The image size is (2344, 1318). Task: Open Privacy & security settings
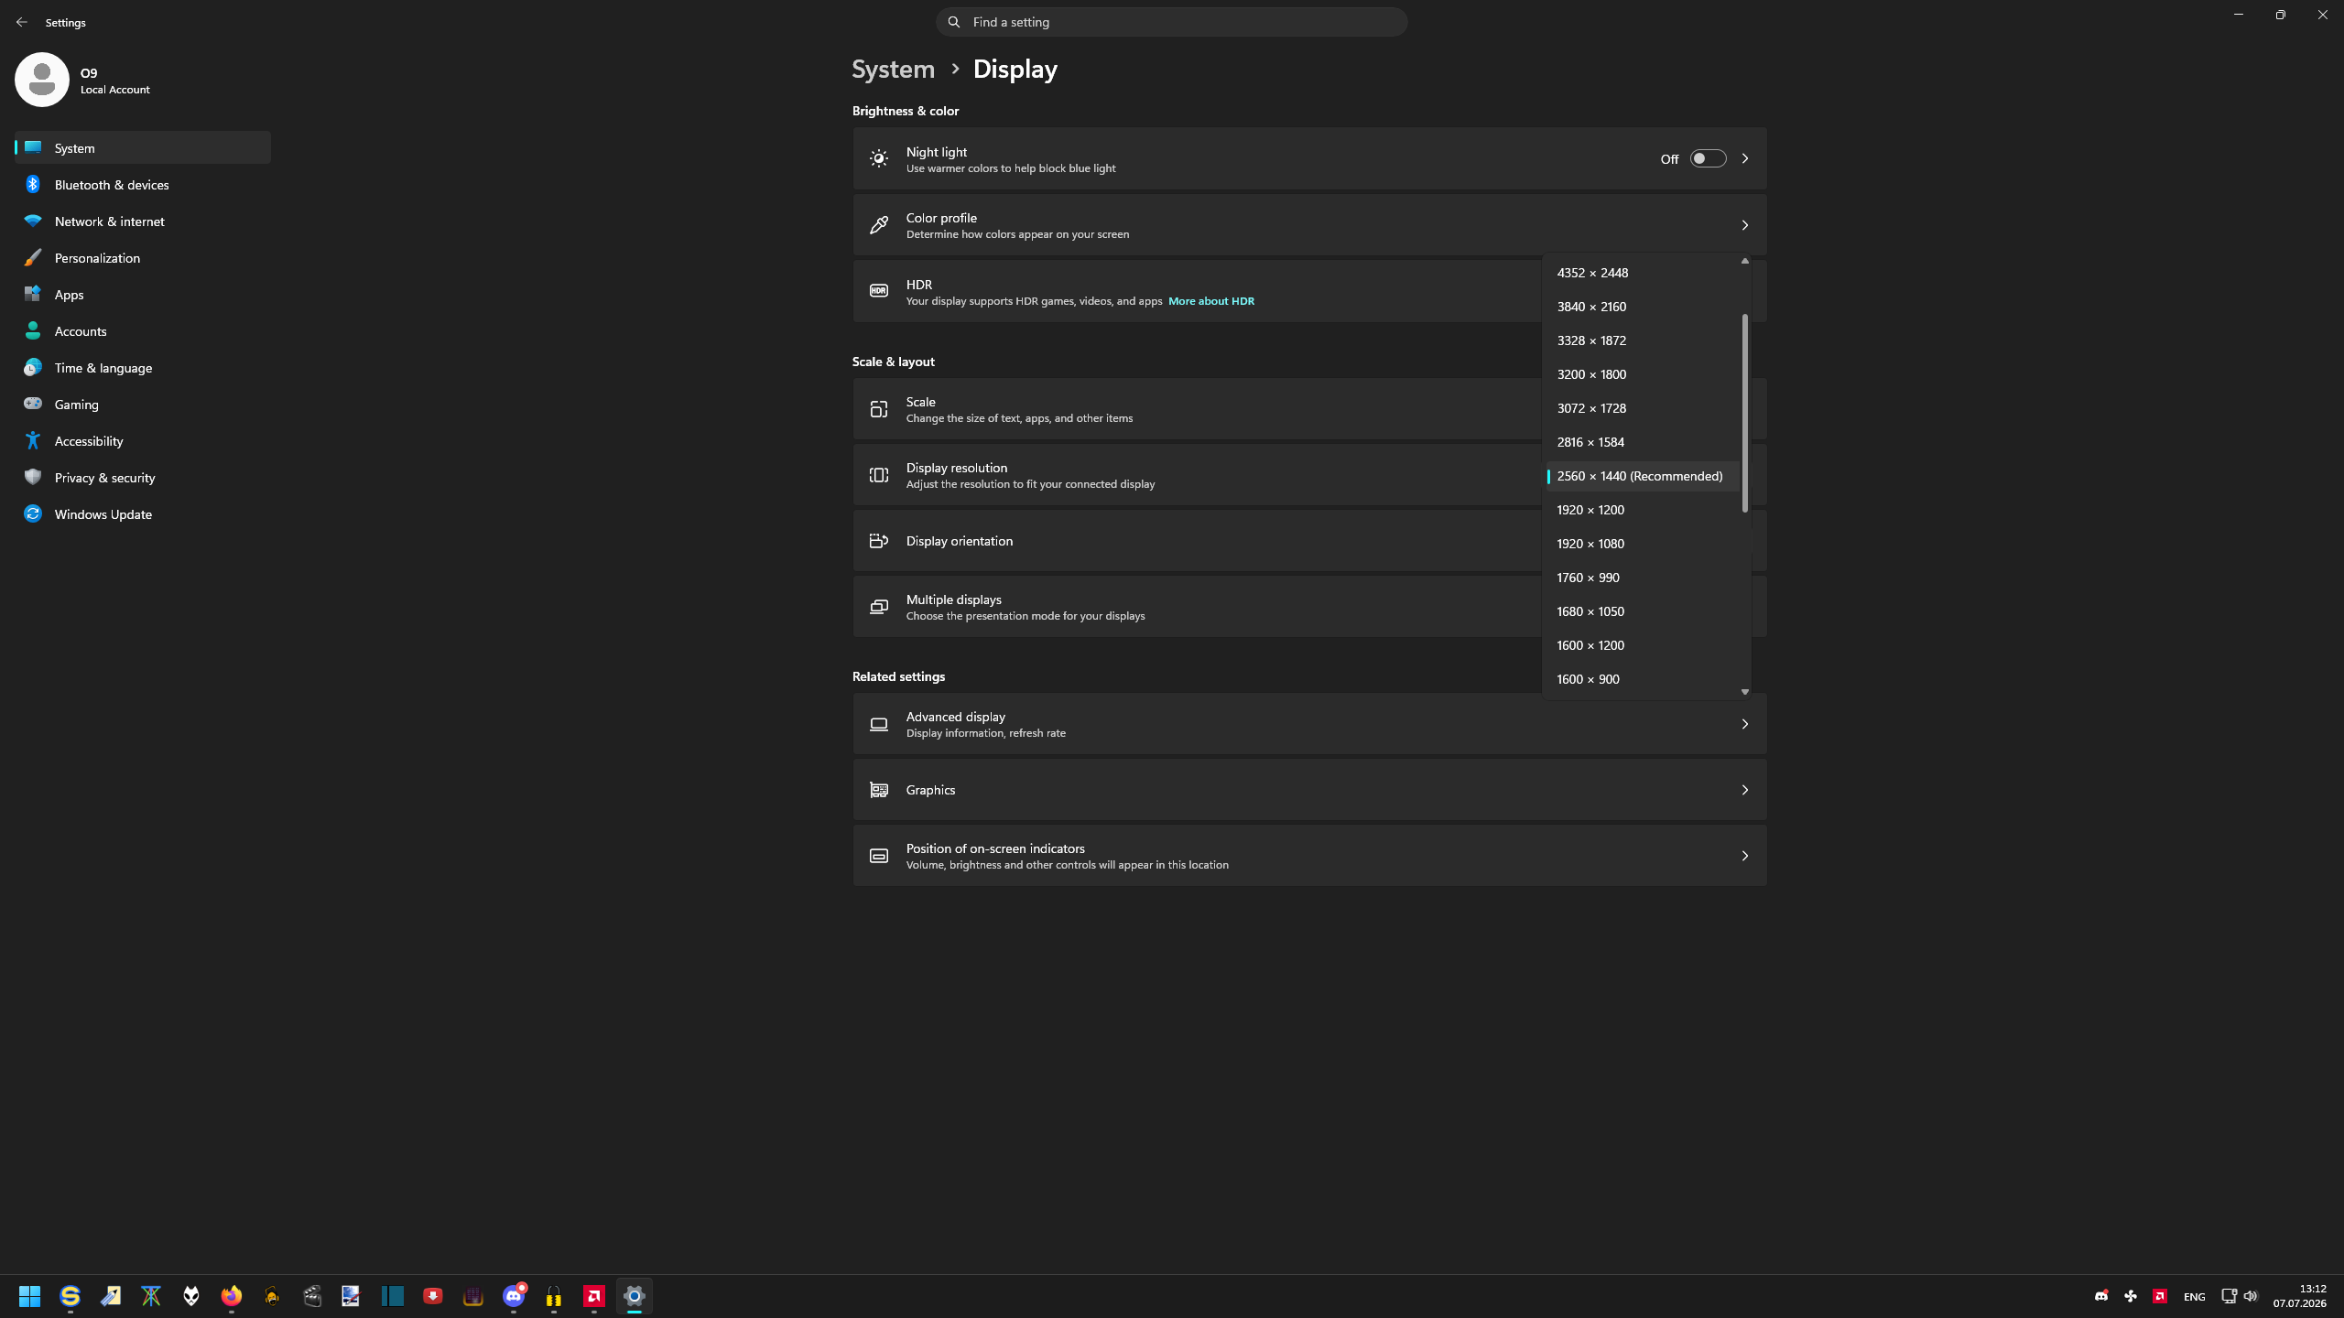143,477
